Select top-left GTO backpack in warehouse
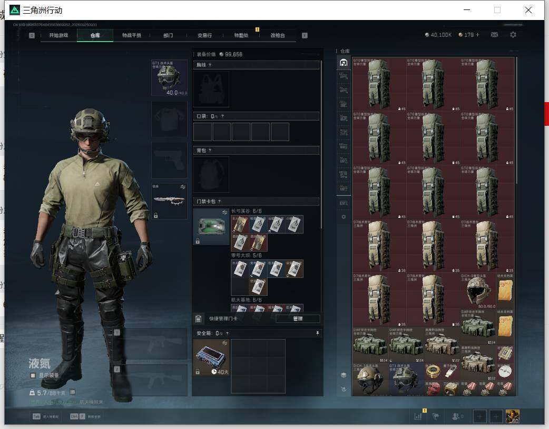The image size is (549, 429). [x=379, y=84]
